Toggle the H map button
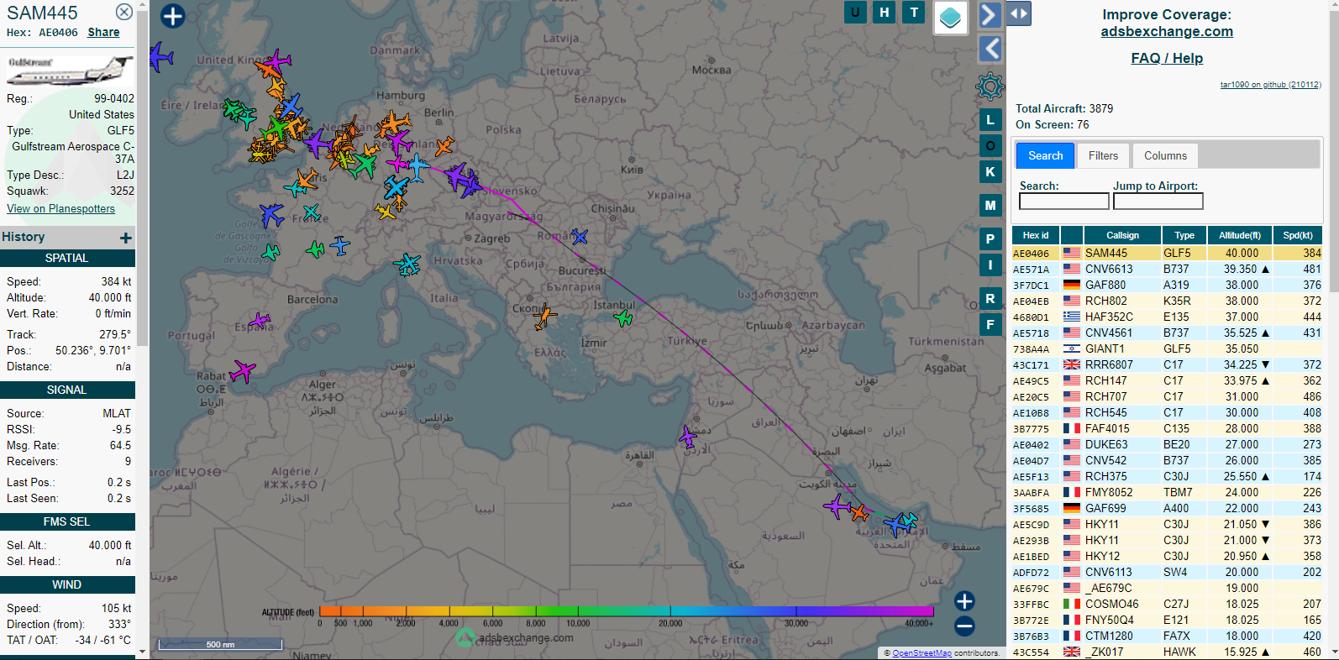The height and width of the screenshot is (660, 1339). [x=885, y=12]
